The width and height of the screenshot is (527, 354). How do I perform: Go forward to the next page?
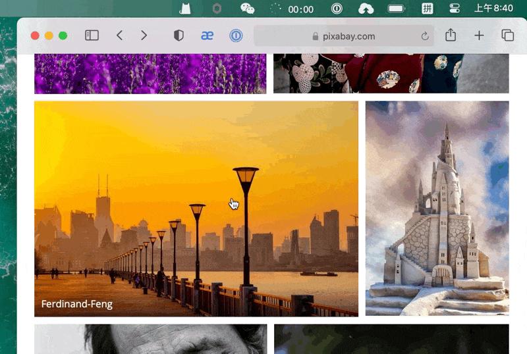tap(144, 36)
